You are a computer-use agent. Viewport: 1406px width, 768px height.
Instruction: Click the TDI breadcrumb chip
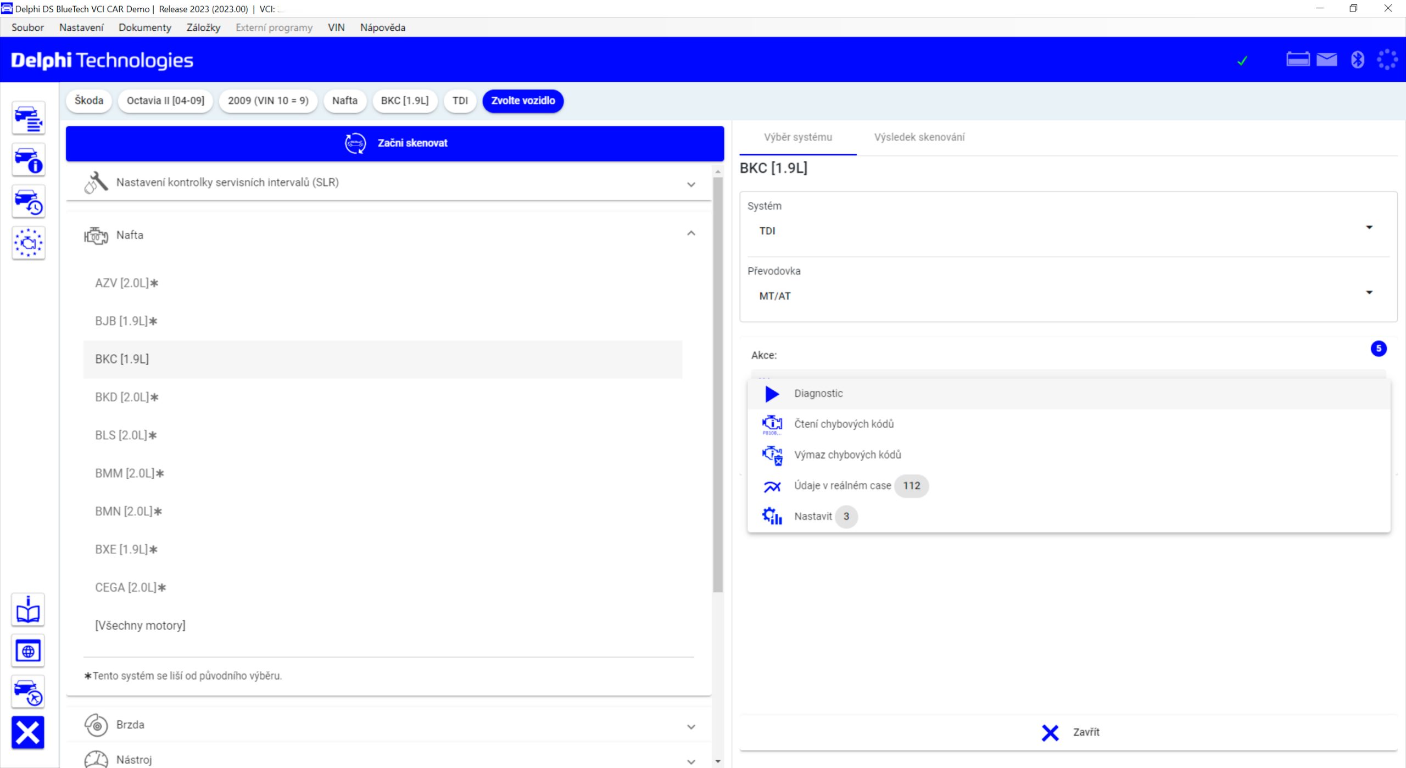[460, 100]
